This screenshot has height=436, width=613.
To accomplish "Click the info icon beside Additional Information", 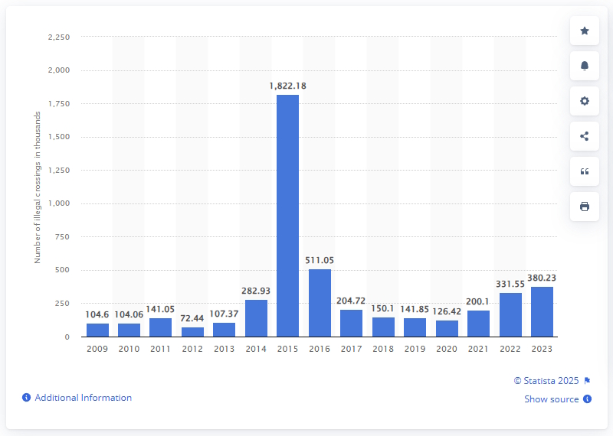I will [x=26, y=398].
